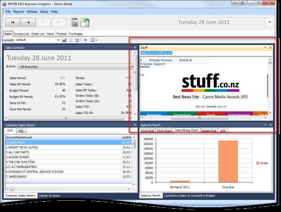The height and width of the screenshot is (212, 281).
Task: Open Customer Sales History header dropdown arrow
Action: [130, 125]
